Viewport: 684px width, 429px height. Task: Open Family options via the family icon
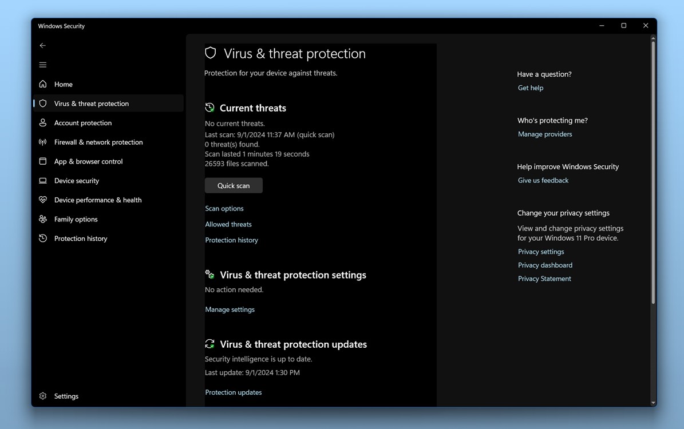pyautogui.click(x=42, y=219)
